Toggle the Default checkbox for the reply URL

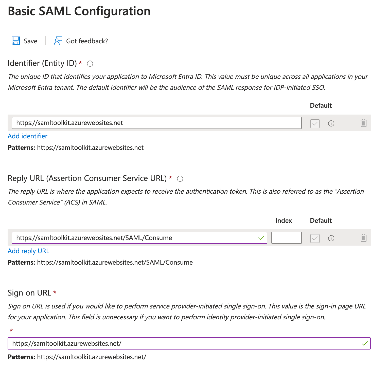coord(315,238)
